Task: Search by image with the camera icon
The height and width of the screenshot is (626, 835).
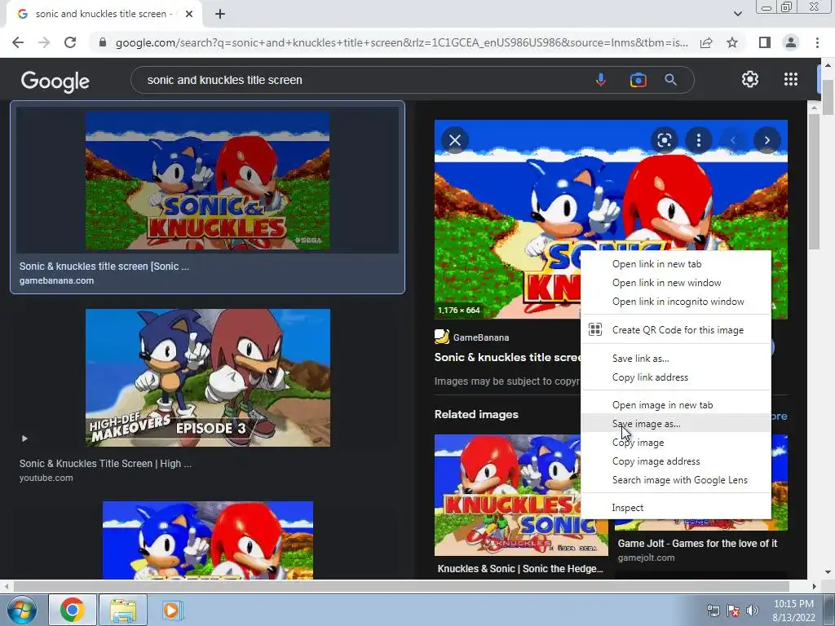Action: click(638, 80)
